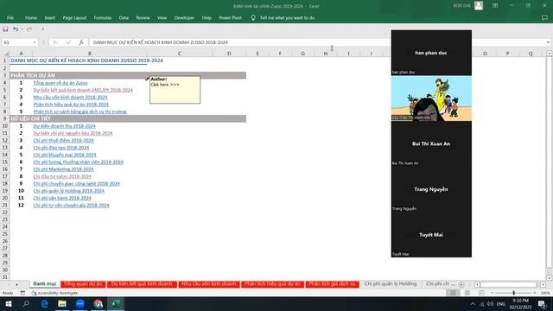Click the Save icon in quick access toolbar
The height and width of the screenshot is (311, 553).
5,29
